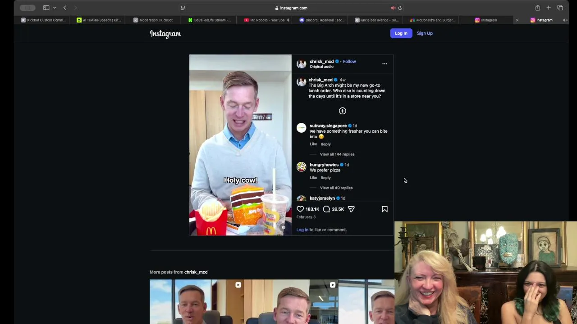577x324 pixels.
Task: Close the tab using the X icon
Action: (x=517, y=20)
